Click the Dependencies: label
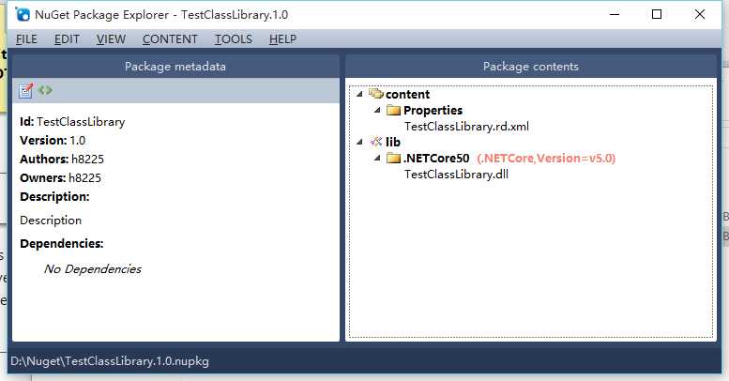 pos(61,243)
